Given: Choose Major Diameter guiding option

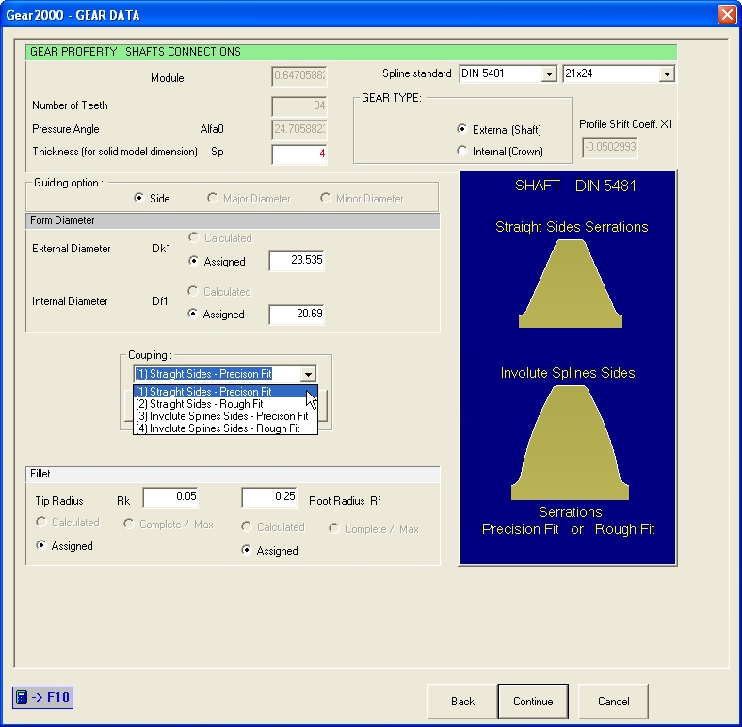Looking at the screenshot, I should point(249,198).
